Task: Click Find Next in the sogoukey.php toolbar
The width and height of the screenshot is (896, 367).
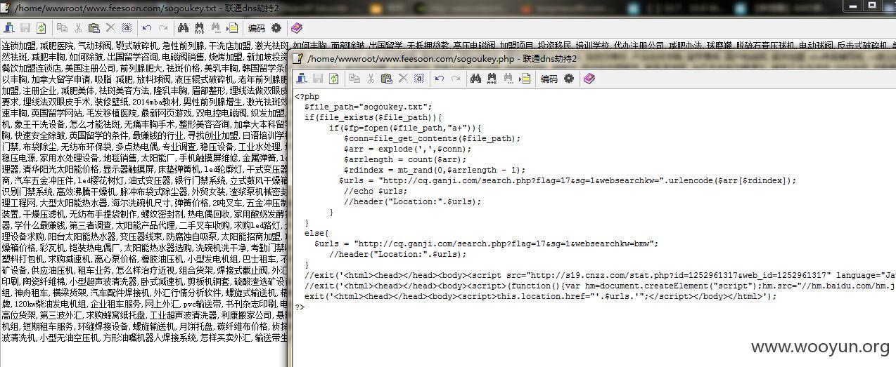Action: pyautogui.click(x=508, y=79)
